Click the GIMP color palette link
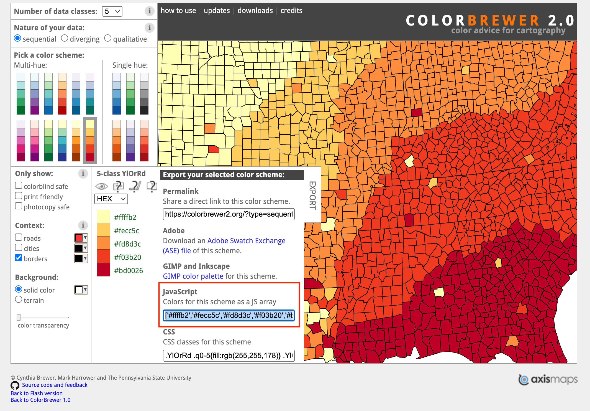The height and width of the screenshot is (411, 590). click(x=193, y=276)
